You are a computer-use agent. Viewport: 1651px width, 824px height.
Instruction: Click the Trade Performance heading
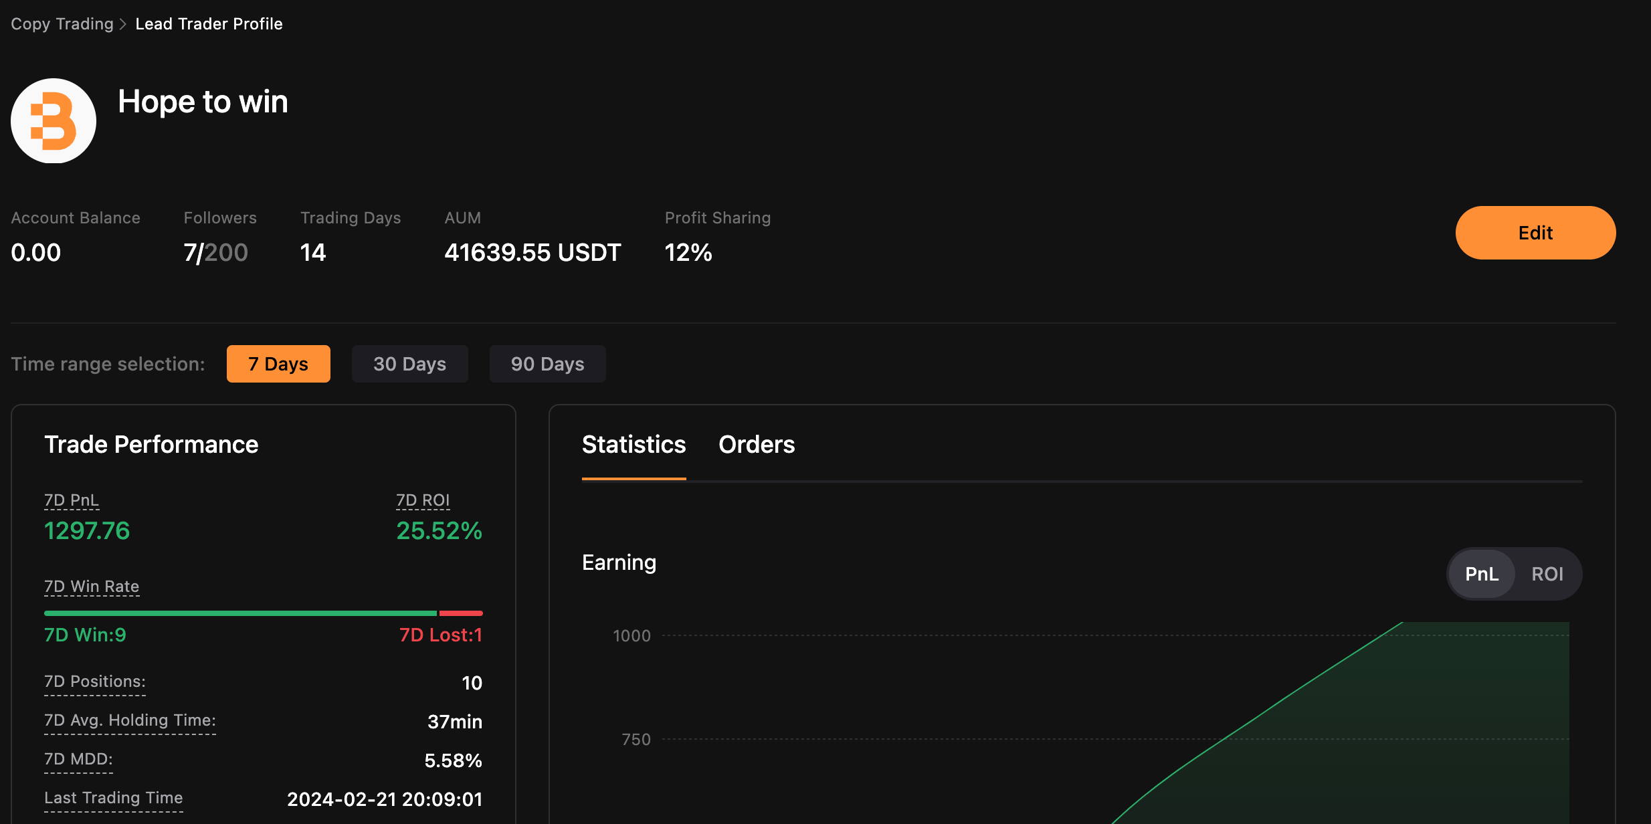click(151, 445)
